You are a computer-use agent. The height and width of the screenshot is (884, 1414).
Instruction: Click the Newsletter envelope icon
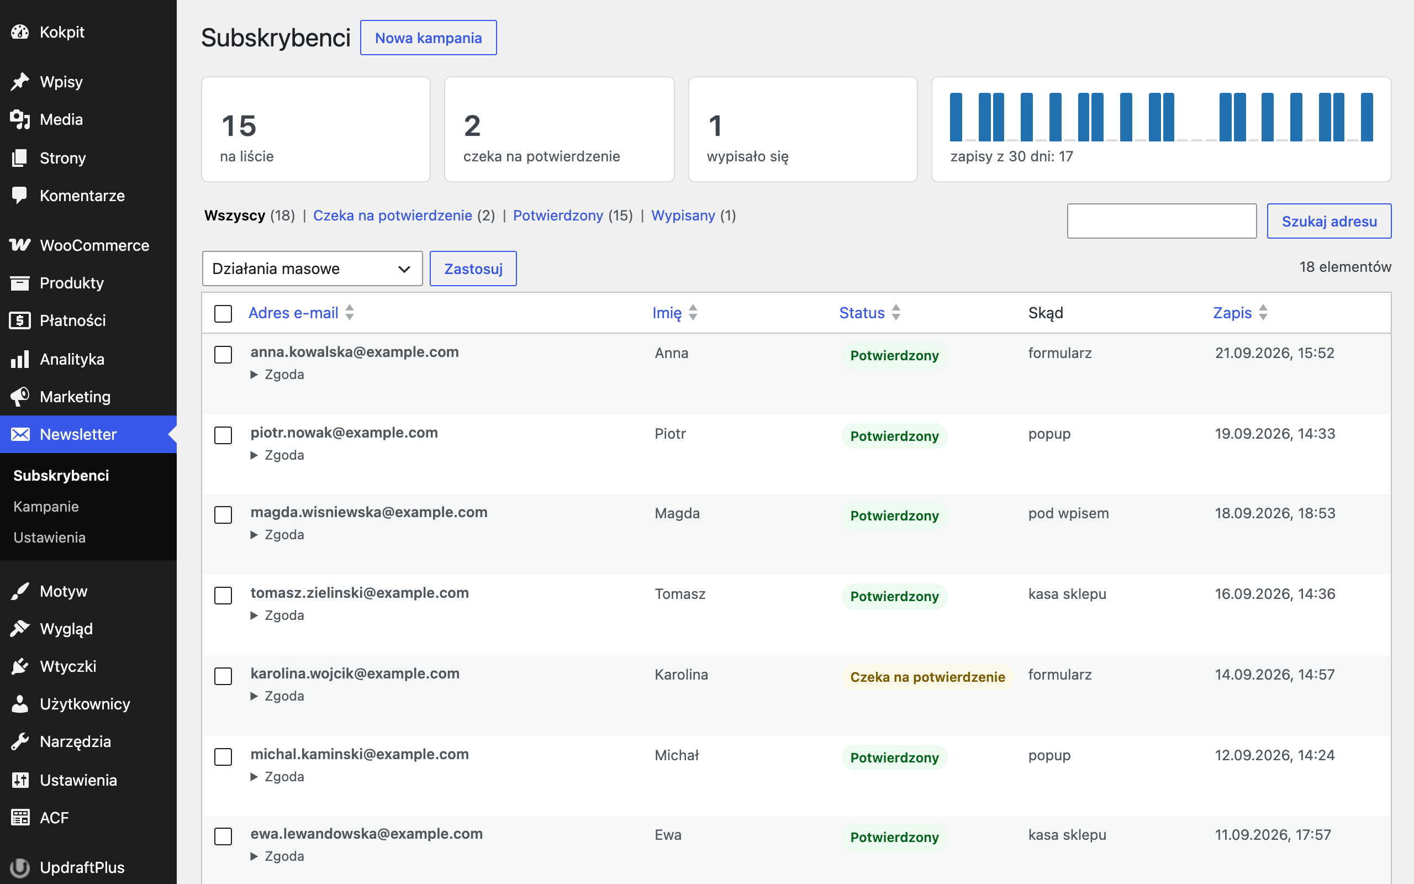(x=20, y=434)
